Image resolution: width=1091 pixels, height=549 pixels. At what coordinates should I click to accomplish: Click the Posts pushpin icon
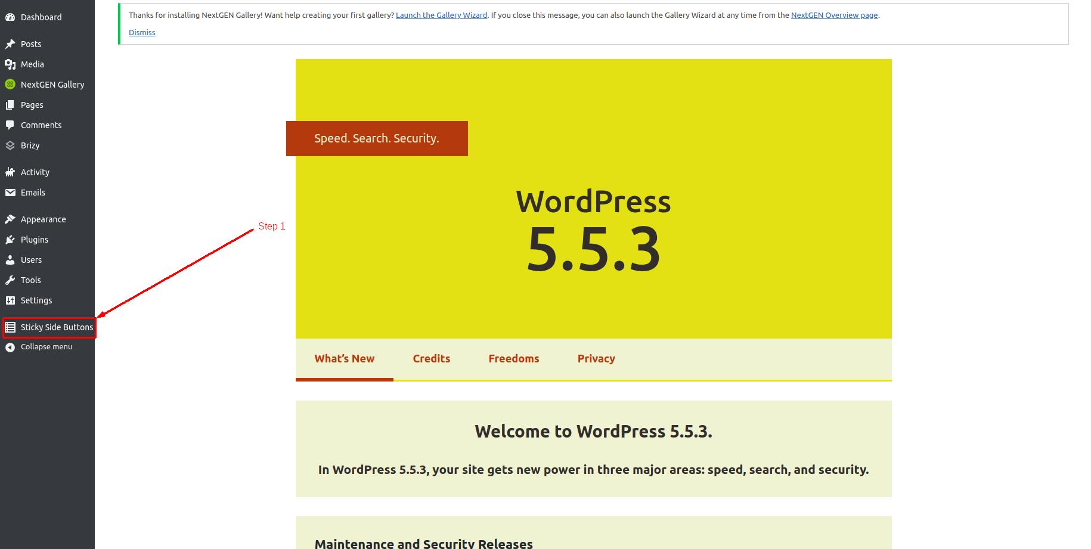(10, 44)
